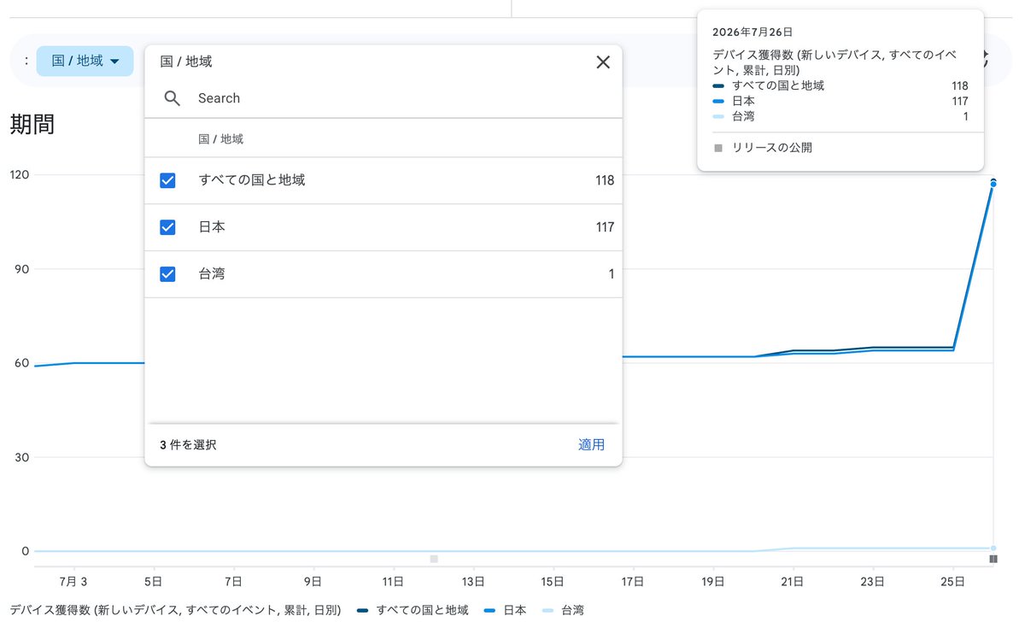Select the release marker at the chart's right end
The image size is (1025, 622).
(993, 559)
